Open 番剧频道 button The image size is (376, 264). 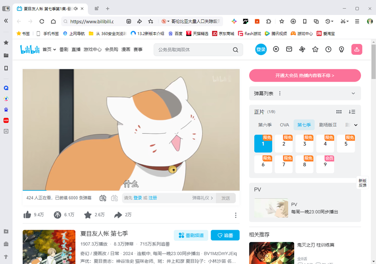191,235
